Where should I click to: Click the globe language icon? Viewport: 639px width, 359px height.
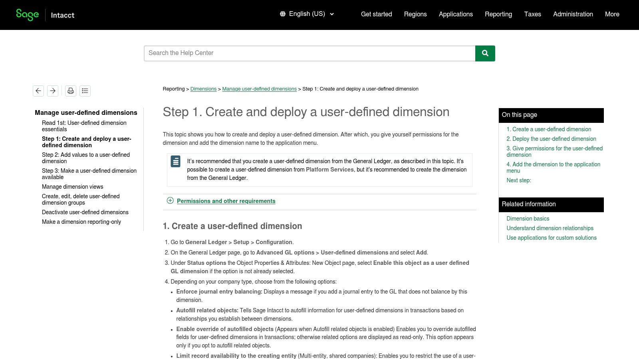283,14
